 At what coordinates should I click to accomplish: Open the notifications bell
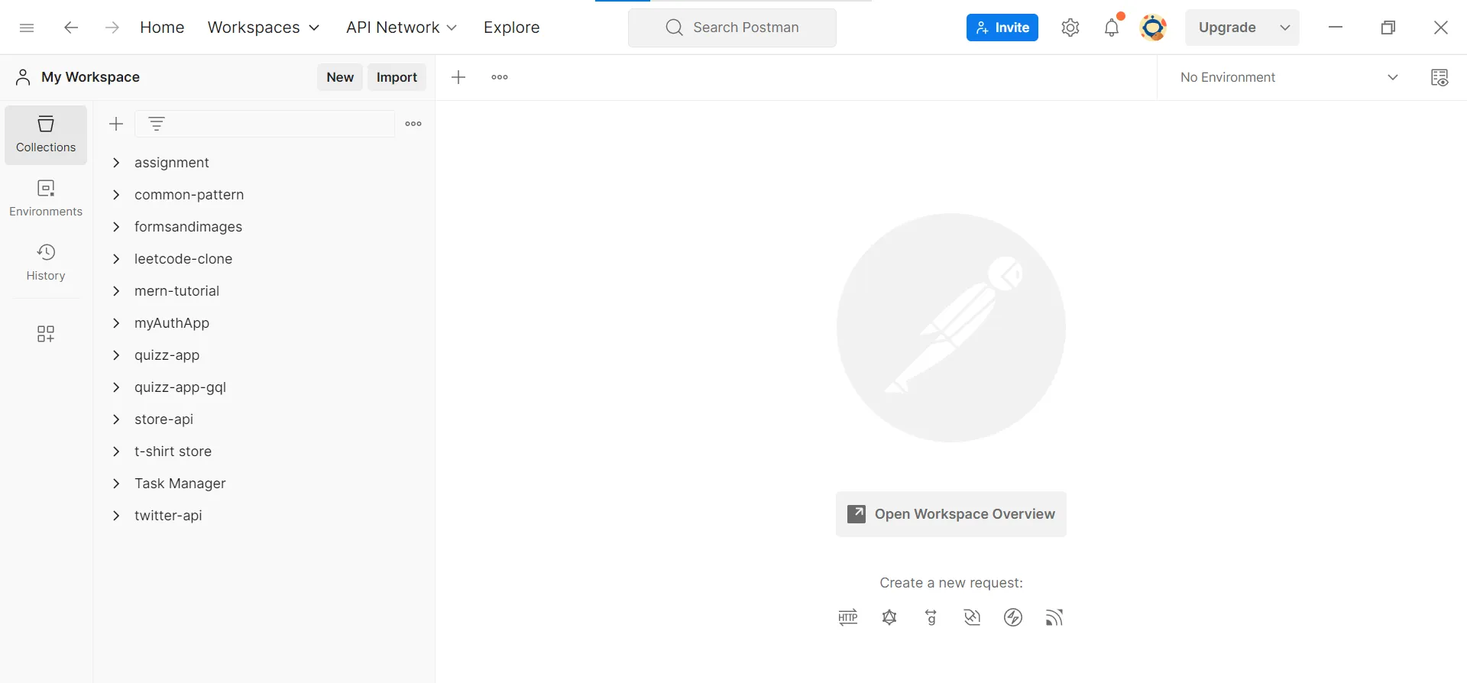(1112, 28)
